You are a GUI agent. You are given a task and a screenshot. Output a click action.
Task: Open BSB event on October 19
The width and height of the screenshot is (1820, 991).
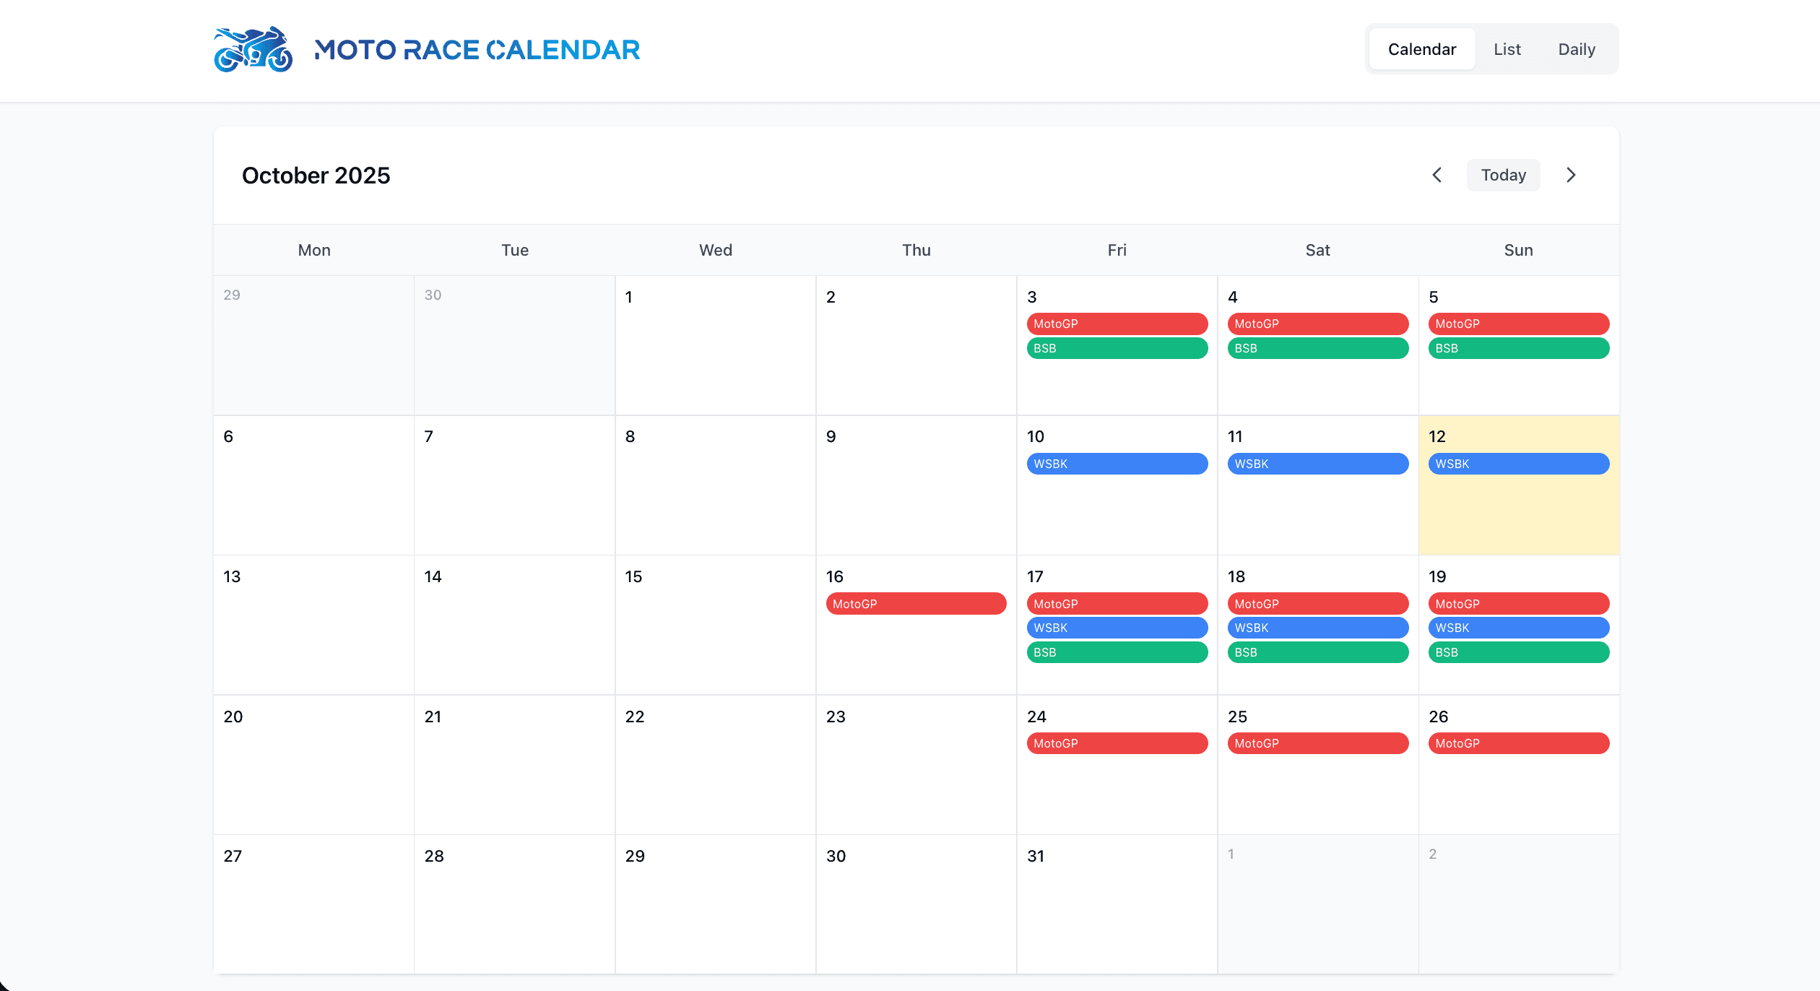click(x=1518, y=652)
